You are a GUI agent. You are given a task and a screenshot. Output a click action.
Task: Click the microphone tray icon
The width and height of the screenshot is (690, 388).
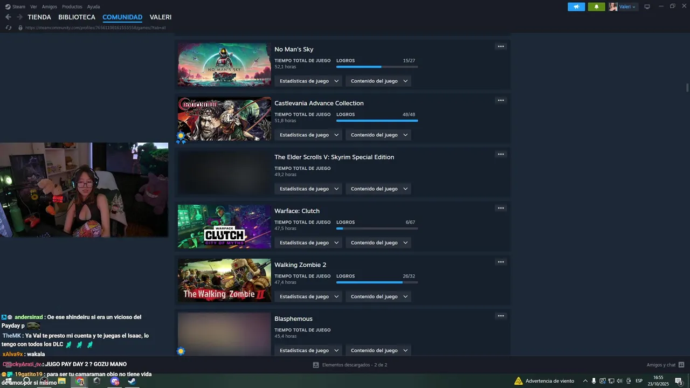coord(594,381)
